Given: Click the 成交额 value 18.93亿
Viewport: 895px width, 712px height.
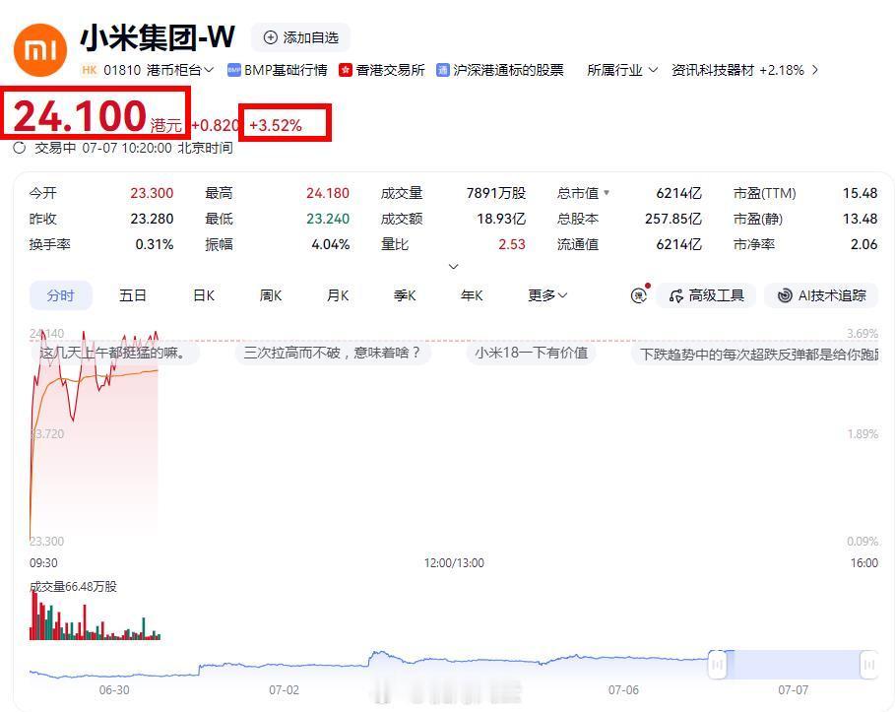Looking at the screenshot, I should click(x=501, y=219).
